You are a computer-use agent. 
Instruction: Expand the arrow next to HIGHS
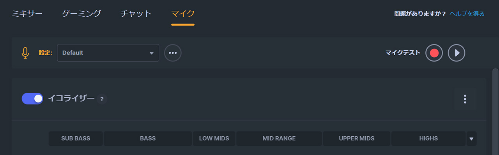471,139
